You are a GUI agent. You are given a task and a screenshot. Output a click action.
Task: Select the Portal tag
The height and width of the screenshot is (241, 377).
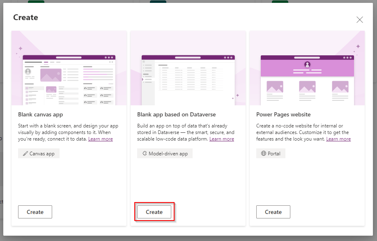[271, 153]
